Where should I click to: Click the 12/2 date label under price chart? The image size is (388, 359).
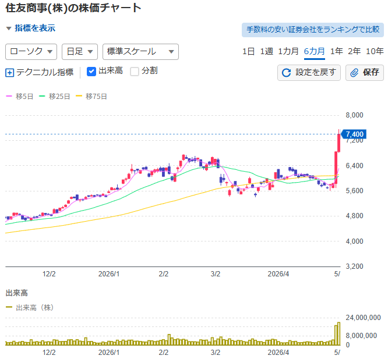click(x=49, y=274)
